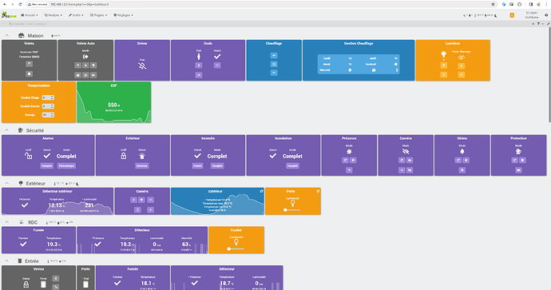Click the Complet button in Alarme tile
Screen dimensions: 551x290
47,165
